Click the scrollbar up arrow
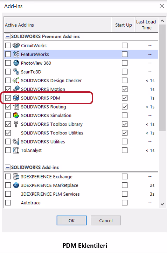Screen dimensions: 167x253 click(162, 21)
